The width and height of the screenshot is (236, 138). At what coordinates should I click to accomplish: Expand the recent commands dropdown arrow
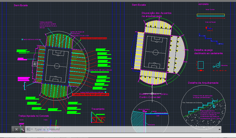tap(32, 129)
